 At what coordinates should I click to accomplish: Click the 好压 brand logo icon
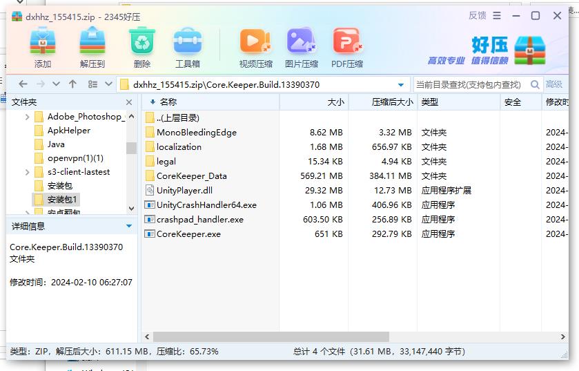point(529,50)
